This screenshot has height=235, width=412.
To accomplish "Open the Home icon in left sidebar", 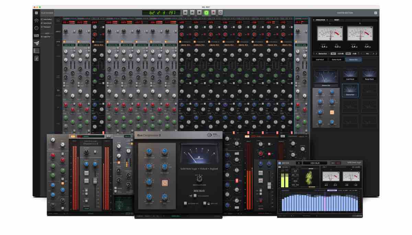I will (36, 20).
